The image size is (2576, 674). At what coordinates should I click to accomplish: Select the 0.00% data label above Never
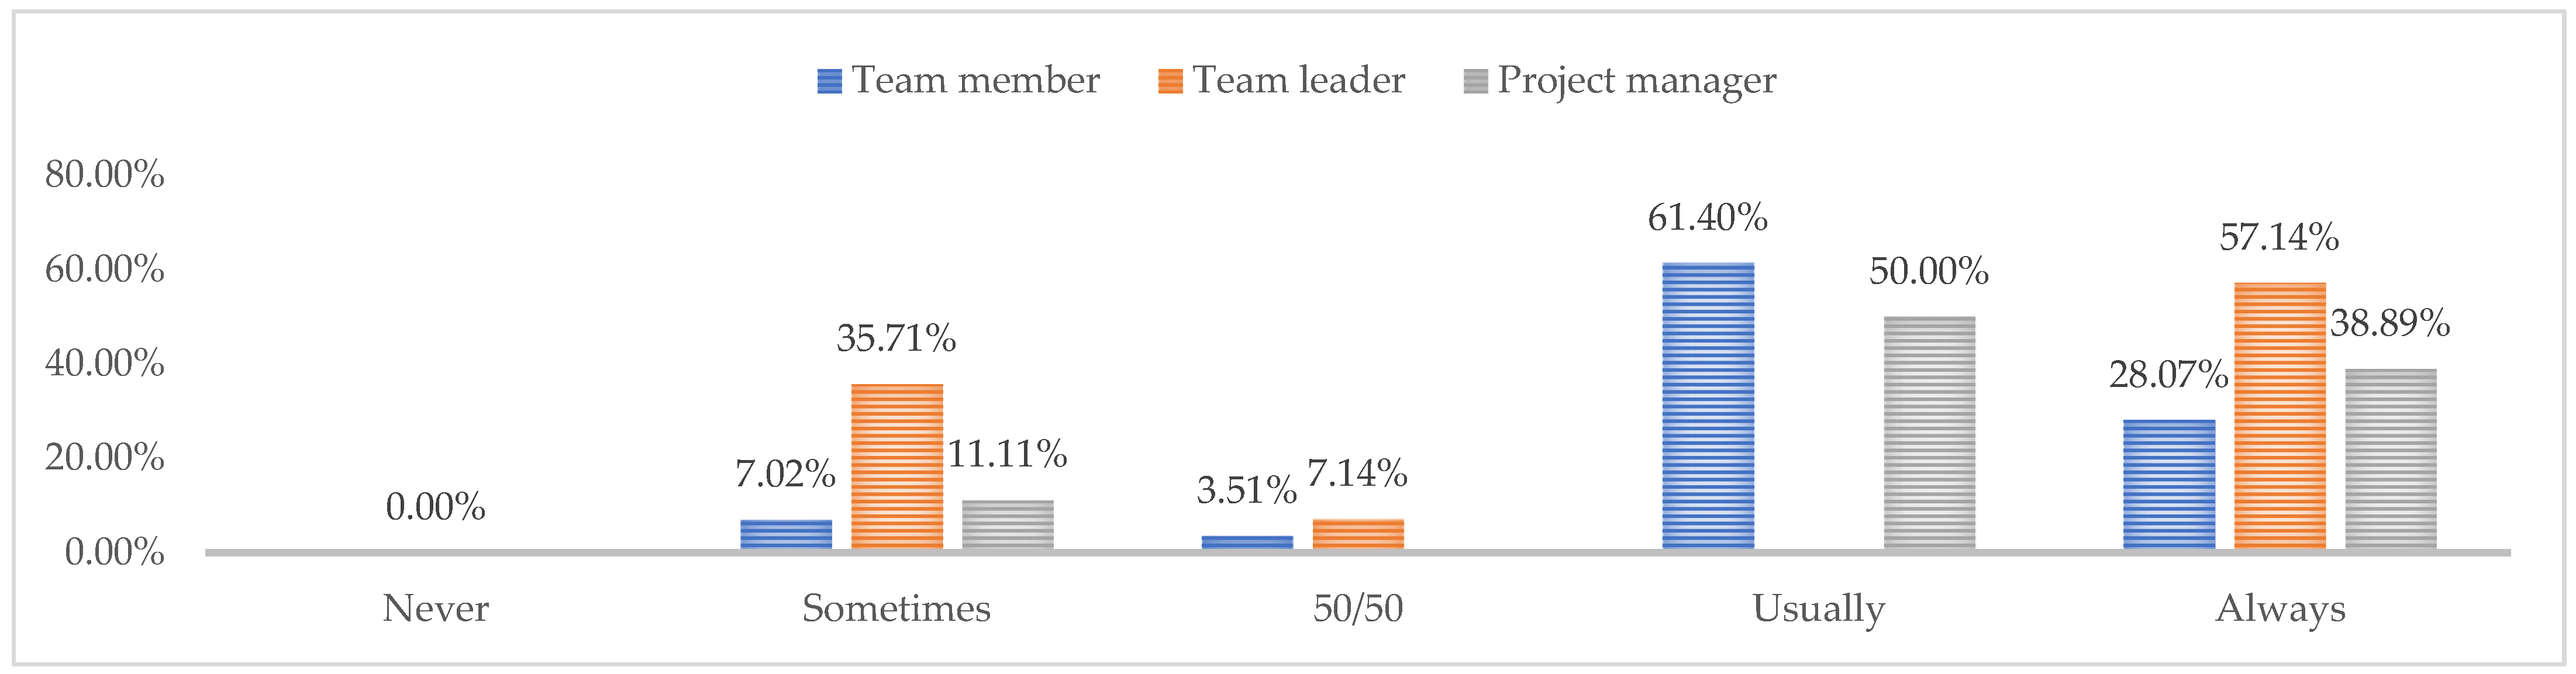click(x=435, y=507)
